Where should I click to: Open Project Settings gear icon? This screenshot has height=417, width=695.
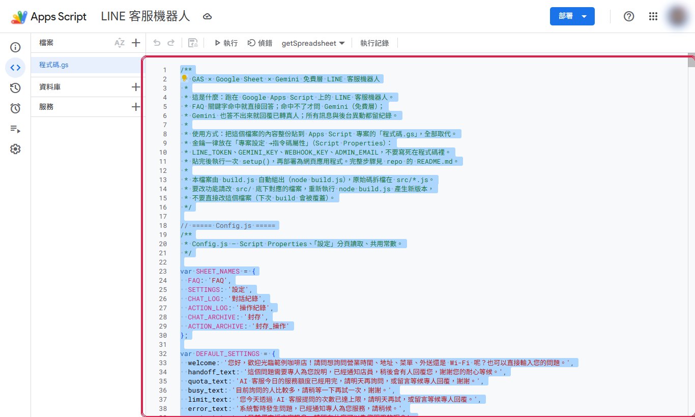tap(15, 149)
